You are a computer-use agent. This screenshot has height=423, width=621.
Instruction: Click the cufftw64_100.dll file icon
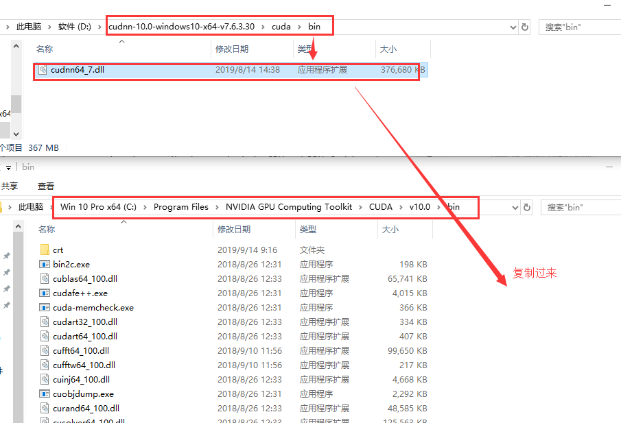[45, 365]
